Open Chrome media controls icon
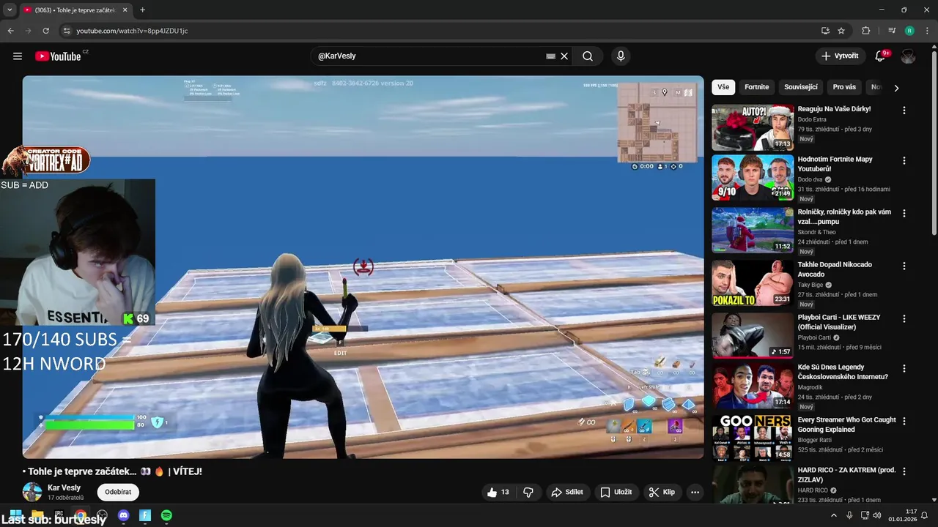938x527 pixels. [892, 31]
